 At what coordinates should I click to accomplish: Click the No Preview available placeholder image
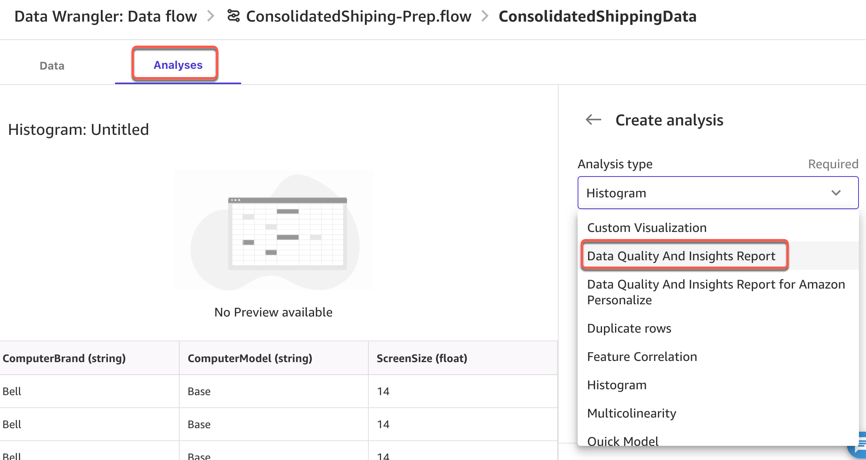pos(273,231)
